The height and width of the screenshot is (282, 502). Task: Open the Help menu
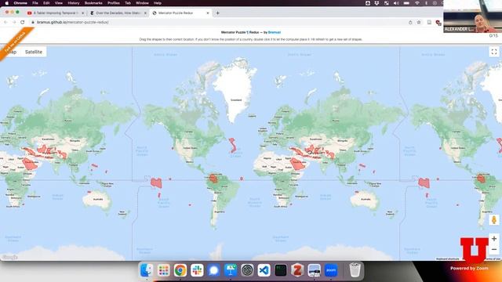coord(158,3)
